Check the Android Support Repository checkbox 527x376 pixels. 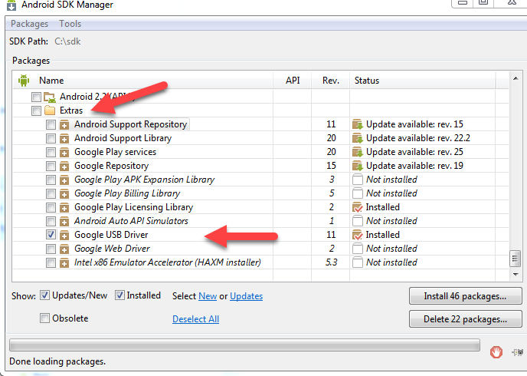51,125
